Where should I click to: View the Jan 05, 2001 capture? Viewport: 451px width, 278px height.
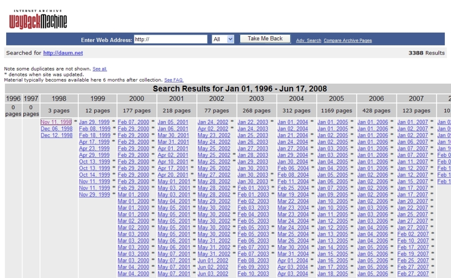[173, 122]
